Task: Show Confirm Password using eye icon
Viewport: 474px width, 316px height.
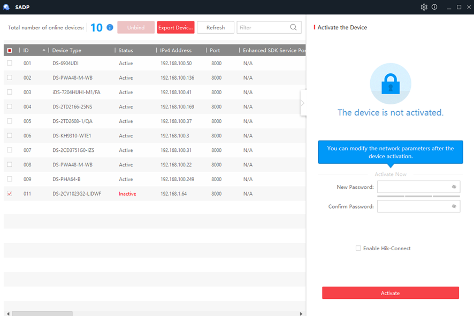Action: pyautogui.click(x=454, y=206)
